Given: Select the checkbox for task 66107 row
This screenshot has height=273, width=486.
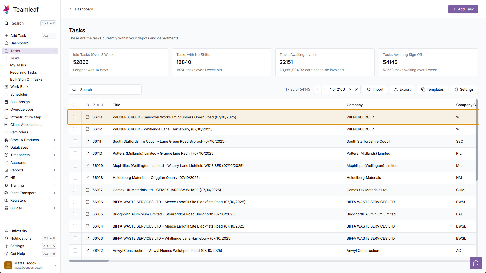Looking at the screenshot, I should [x=75, y=190].
